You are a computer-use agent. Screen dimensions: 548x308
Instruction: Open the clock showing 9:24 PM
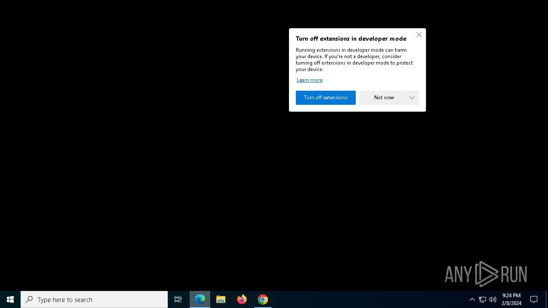[512, 299]
